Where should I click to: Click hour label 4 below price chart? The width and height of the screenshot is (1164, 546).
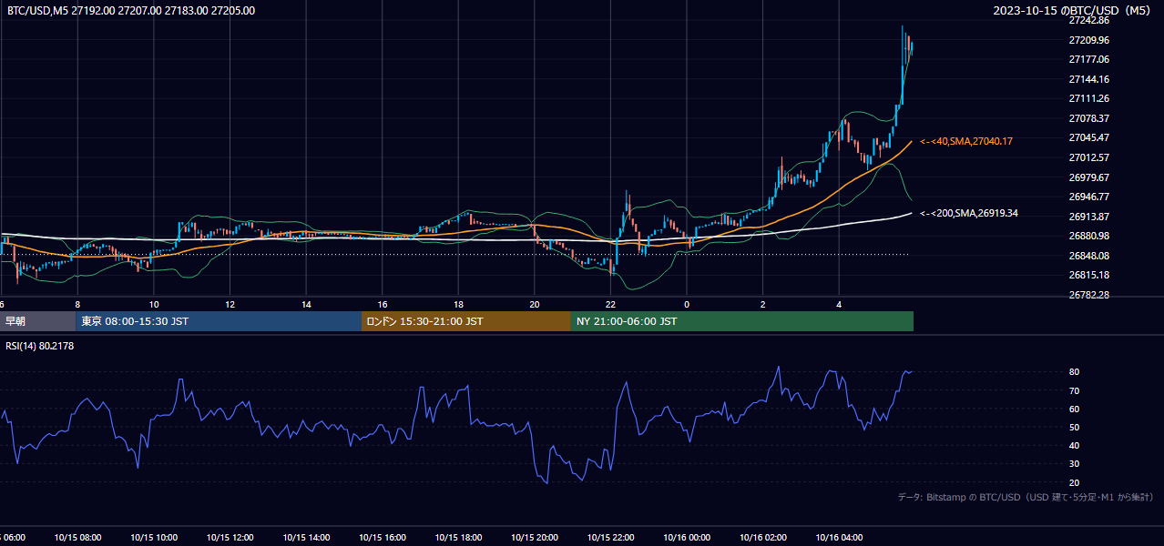839,305
